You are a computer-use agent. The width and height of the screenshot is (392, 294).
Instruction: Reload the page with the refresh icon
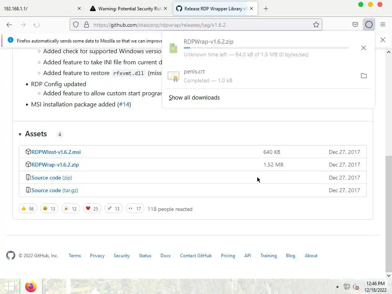pyautogui.click(x=36, y=25)
